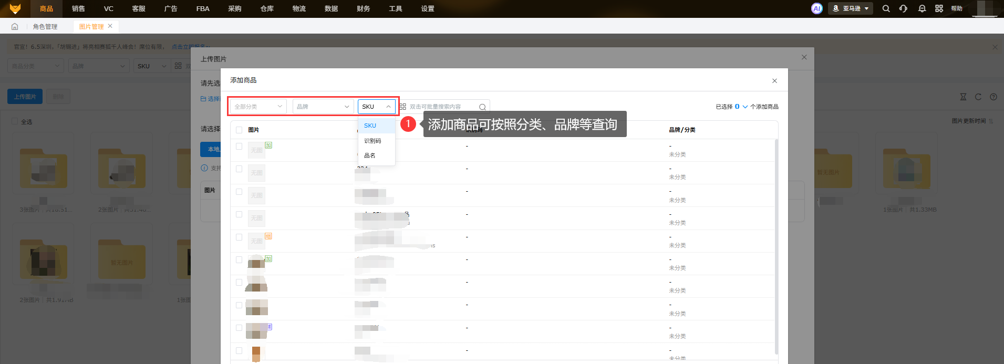This screenshot has height=364, width=1004.
Task: Close the 图片管理 tab with its X
Action: pos(110,26)
